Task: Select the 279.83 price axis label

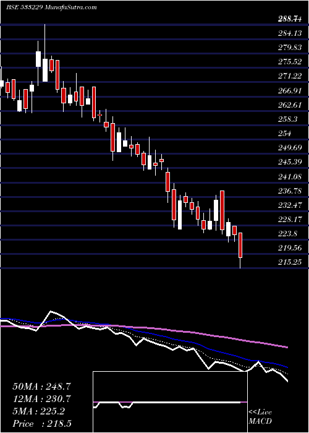Action: 289,48
